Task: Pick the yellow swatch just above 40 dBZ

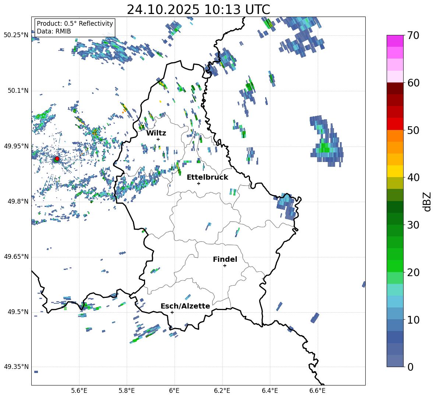Action: pyautogui.click(x=395, y=171)
